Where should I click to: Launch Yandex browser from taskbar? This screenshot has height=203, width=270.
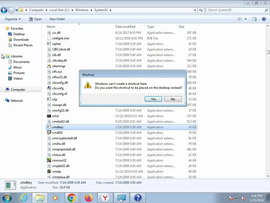(105, 198)
